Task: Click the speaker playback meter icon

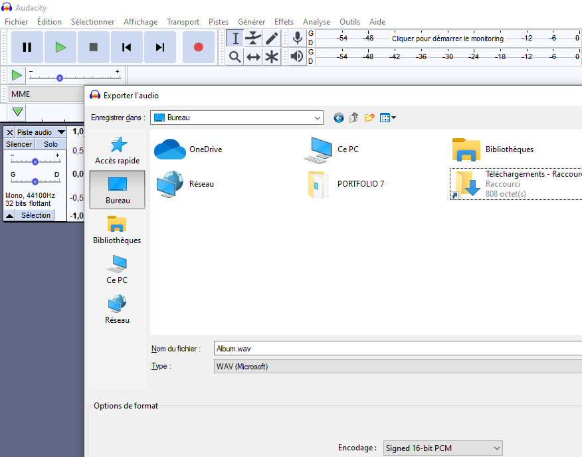Action: click(x=297, y=56)
